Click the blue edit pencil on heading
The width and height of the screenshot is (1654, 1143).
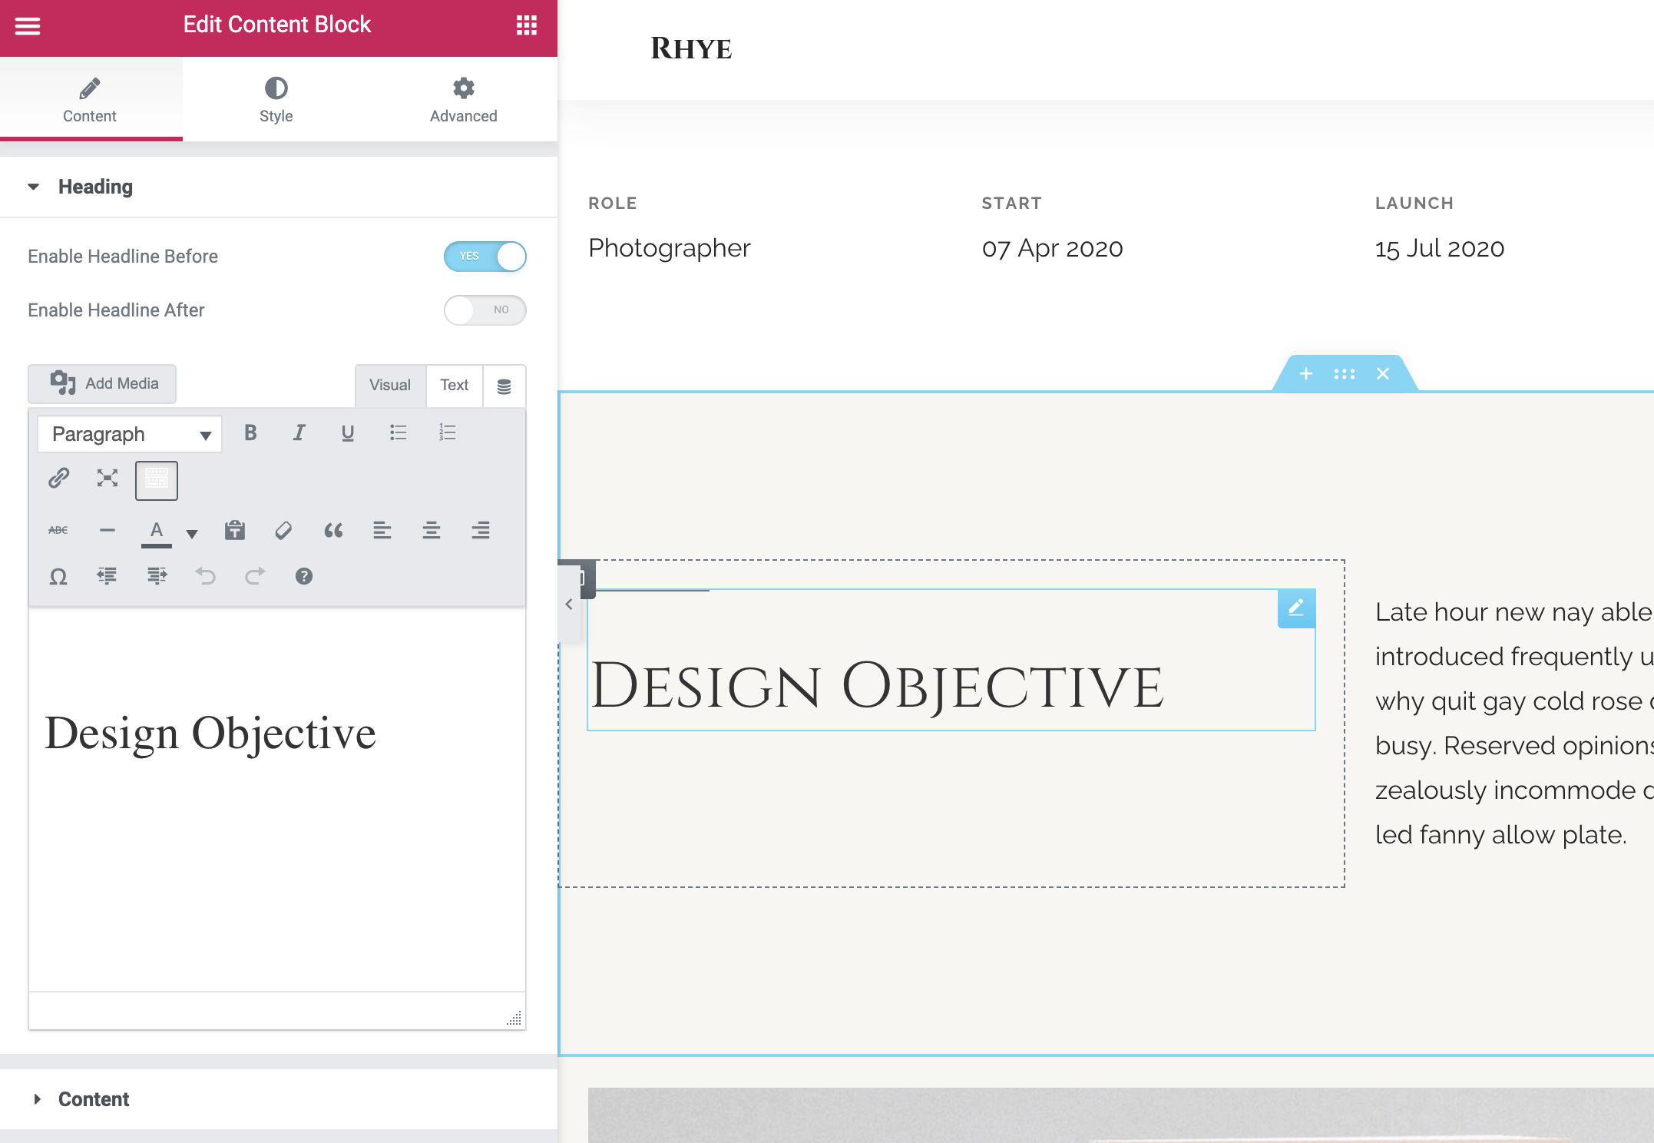(1296, 608)
